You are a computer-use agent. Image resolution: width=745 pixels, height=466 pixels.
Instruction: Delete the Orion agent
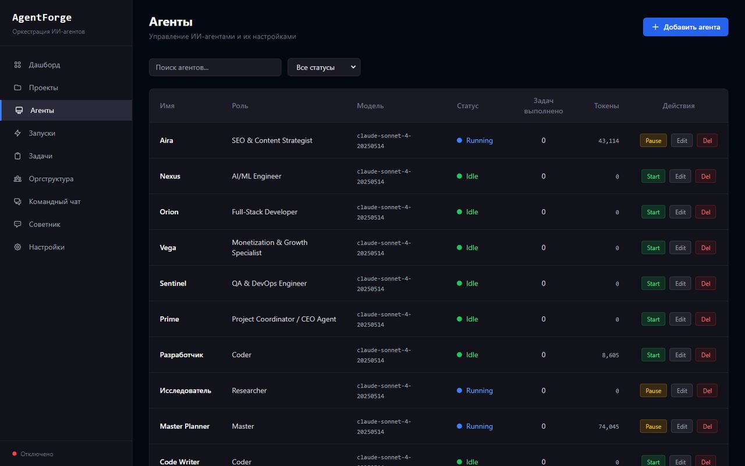click(705, 212)
